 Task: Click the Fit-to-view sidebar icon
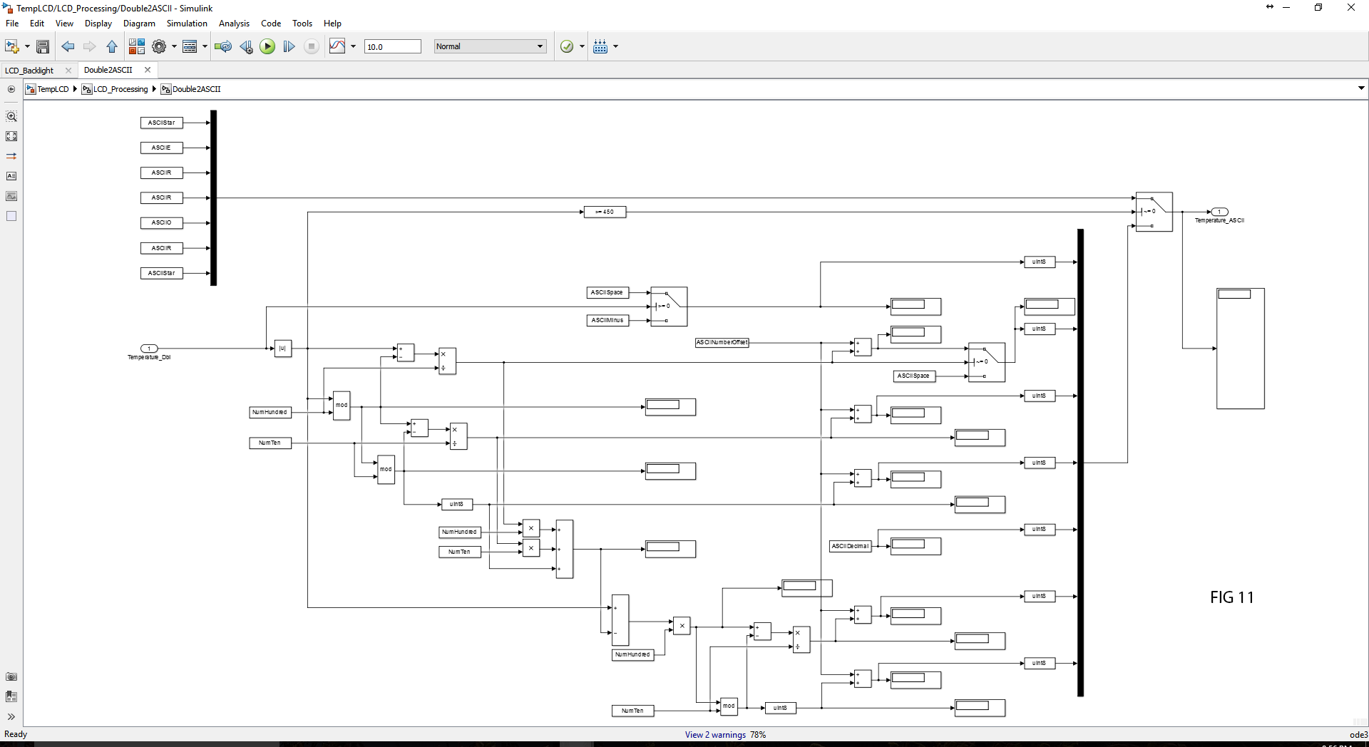pos(11,136)
